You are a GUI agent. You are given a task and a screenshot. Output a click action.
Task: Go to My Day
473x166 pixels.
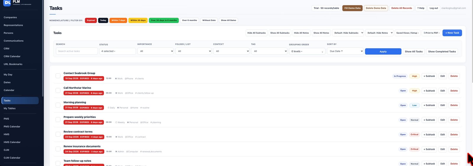(8, 75)
